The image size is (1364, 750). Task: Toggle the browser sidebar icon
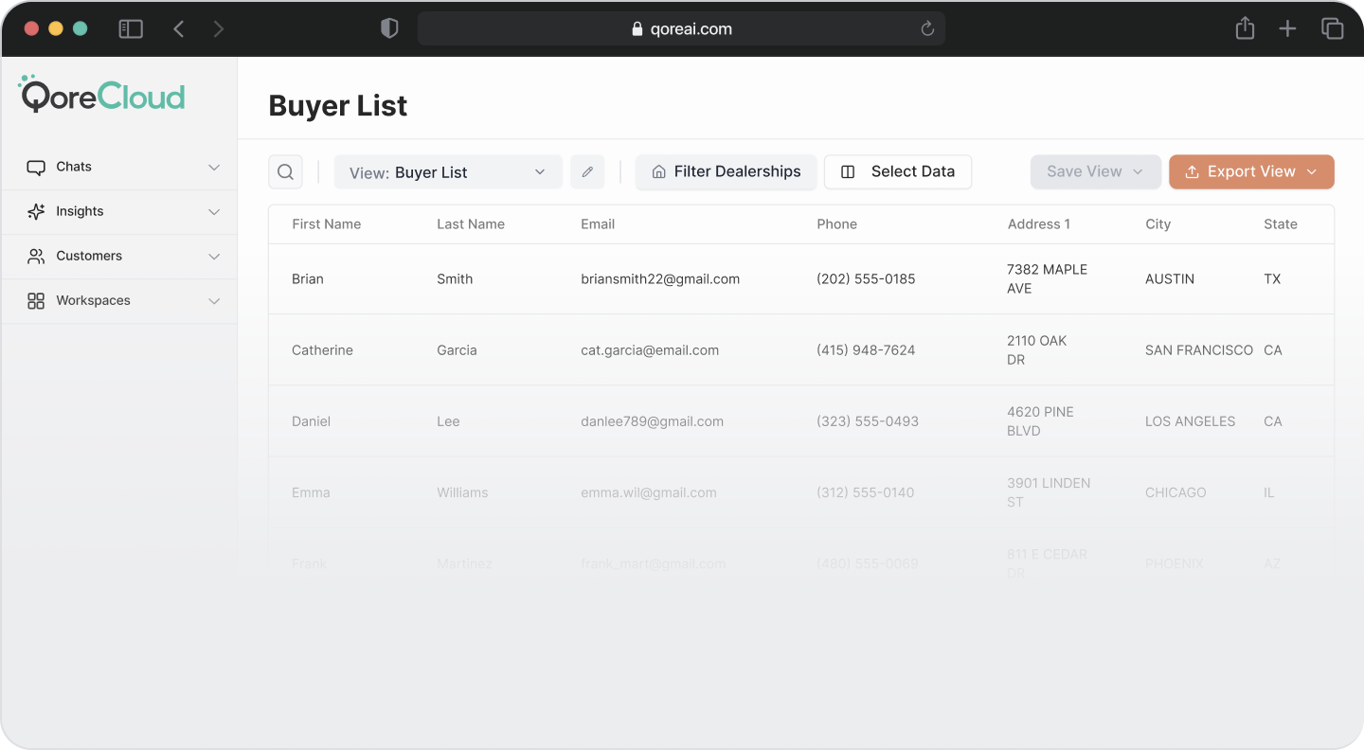click(131, 29)
